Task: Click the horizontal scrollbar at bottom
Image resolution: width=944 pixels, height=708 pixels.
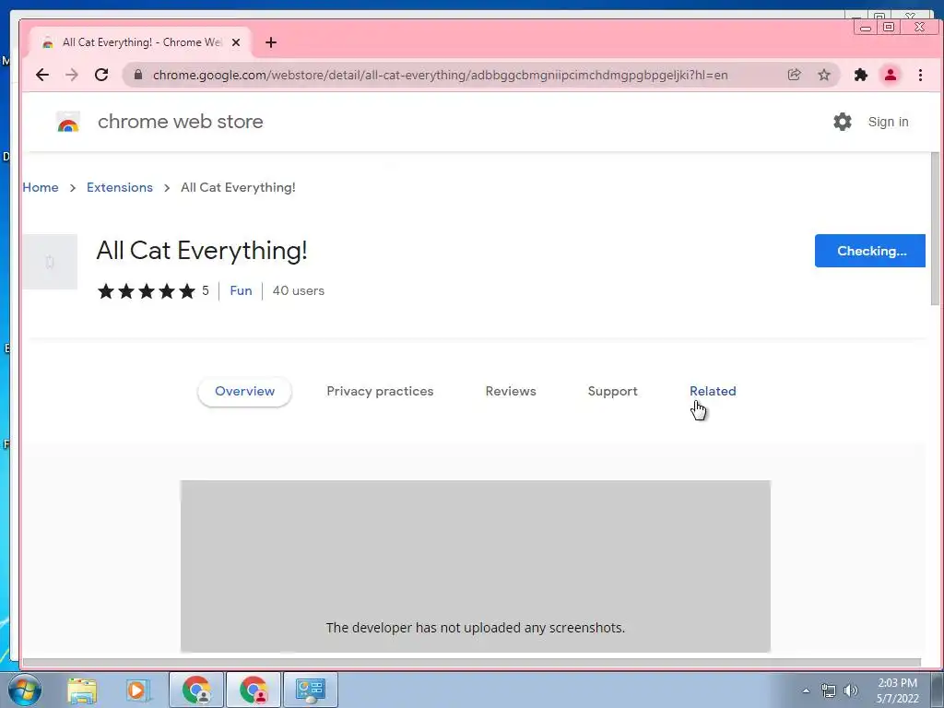Action: tap(471, 663)
